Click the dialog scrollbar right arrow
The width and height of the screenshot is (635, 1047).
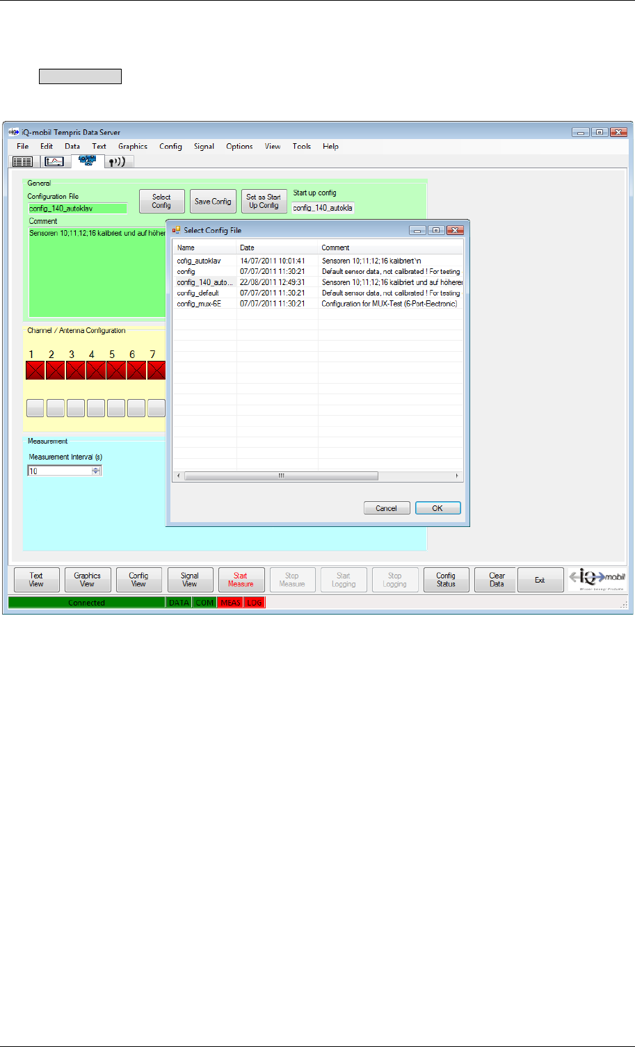point(457,476)
